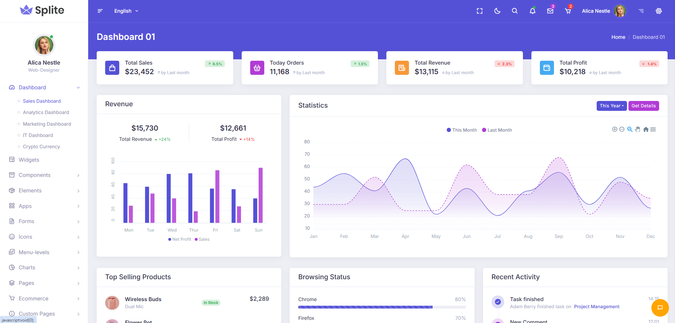Viewport: 675px width, 323px height.
Task: Open the English language dropdown
Action: pyautogui.click(x=126, y=11)
